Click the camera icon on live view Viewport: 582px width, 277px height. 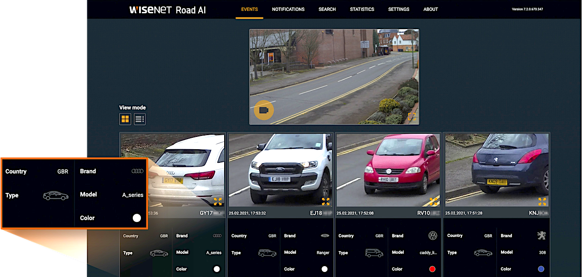tap(264, 110)
